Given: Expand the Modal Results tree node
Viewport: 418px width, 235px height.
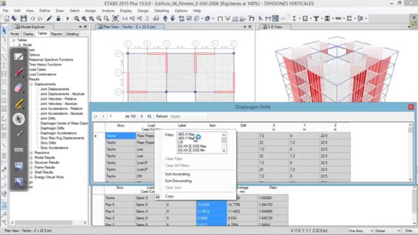Looking at the screenshot, I should (x=31, y=158).
